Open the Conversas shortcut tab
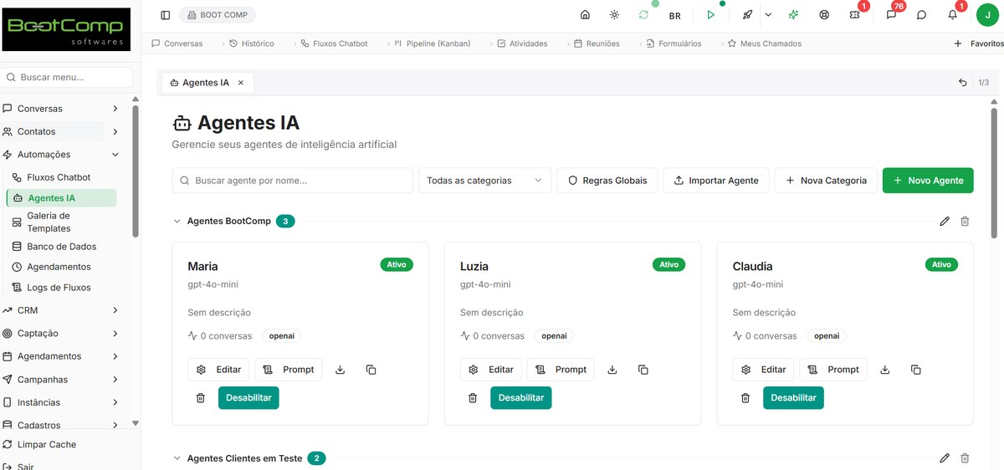 pyautogui.click(x=177, y=43)
